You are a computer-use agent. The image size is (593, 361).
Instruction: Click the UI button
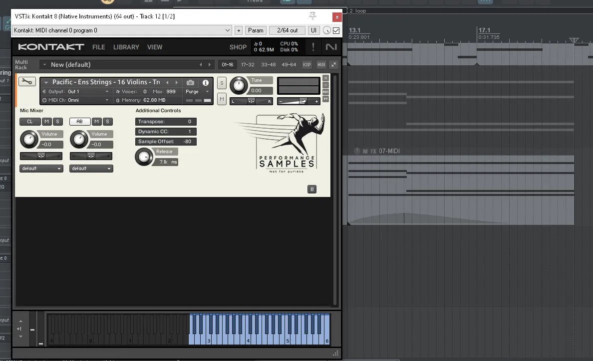(x=313, y=30)
